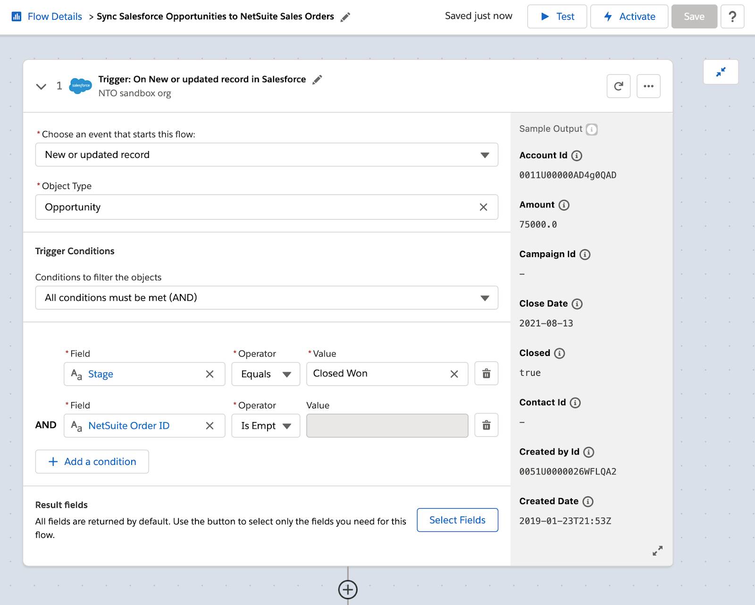Select Created by Id value 0051U0000026WFLQA2
Screen dimensions: 755x605
coord(568,472)
